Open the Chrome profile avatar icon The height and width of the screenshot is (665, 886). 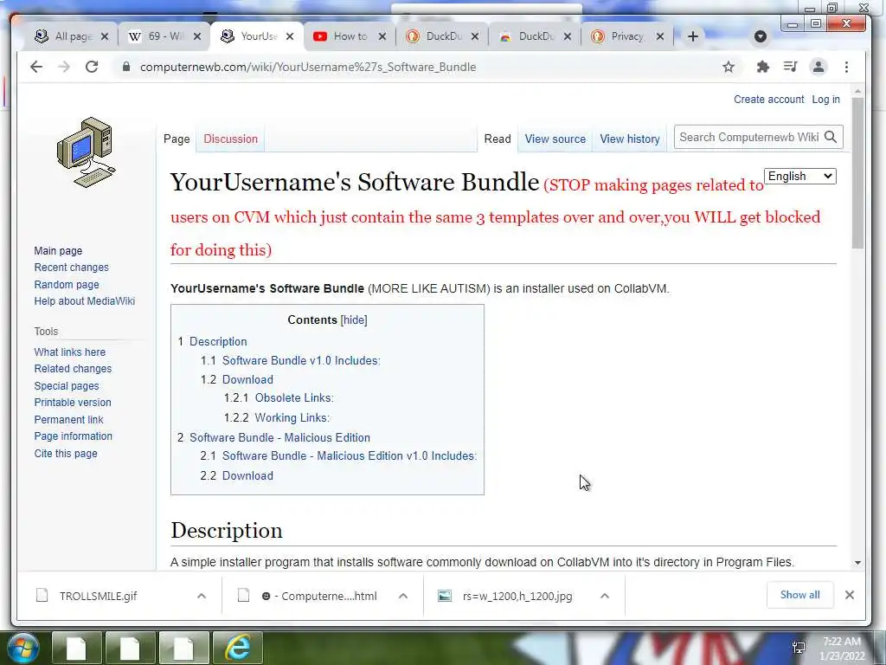pyautogui.click(x=818, y=67)
